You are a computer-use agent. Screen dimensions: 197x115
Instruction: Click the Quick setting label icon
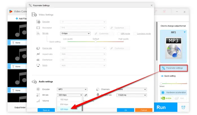point(162,76)
